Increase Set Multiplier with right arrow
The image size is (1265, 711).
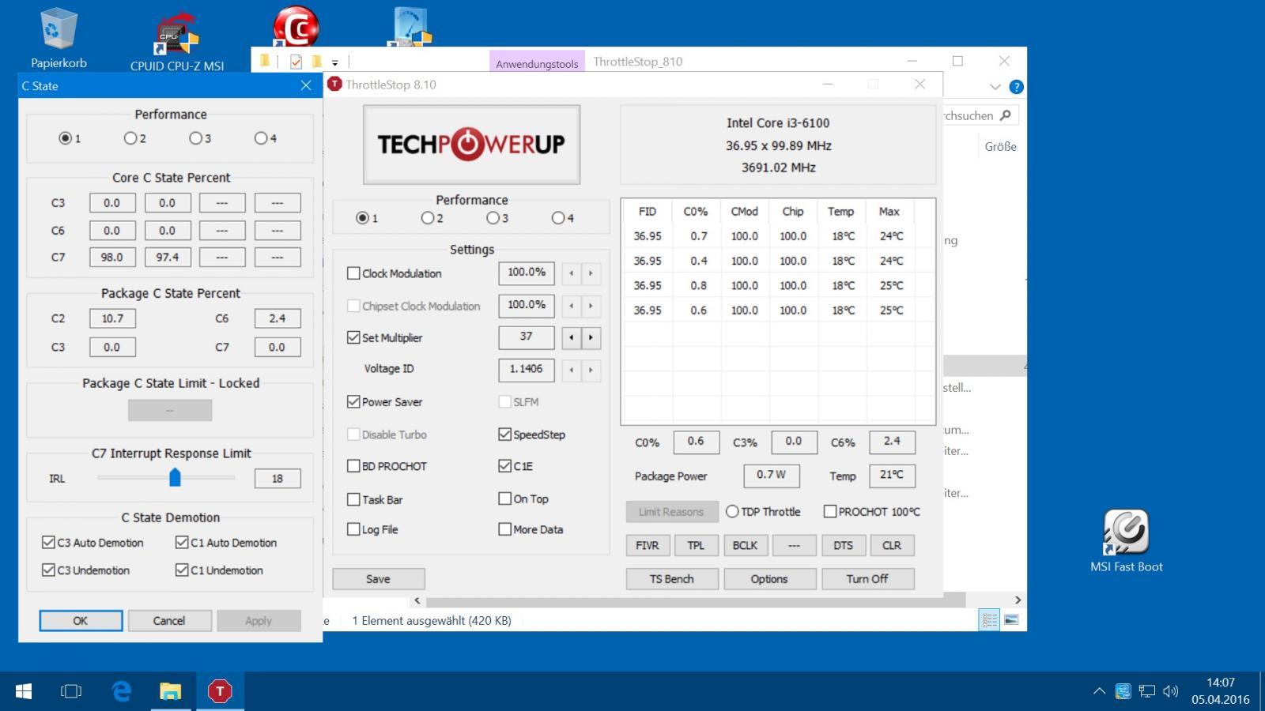click(x=591, y=338)
